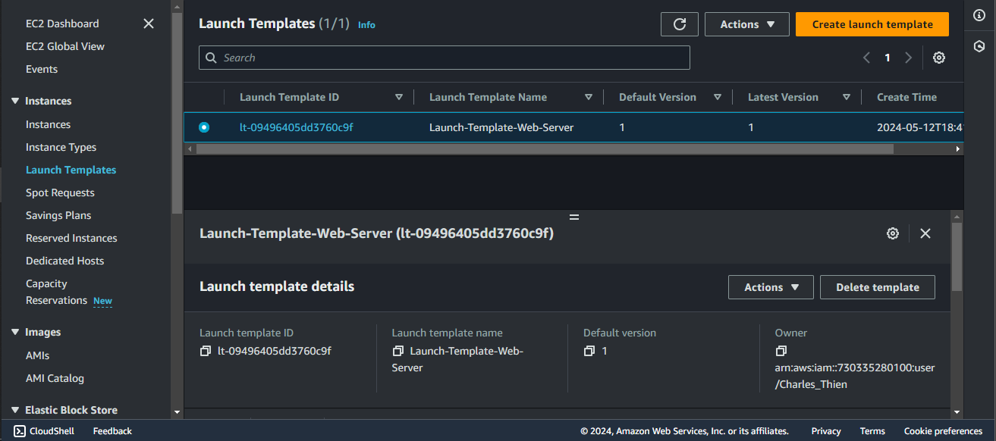Click Delete template button
The height and width of the screenshot is (441, 996).
[x=878, y=287]
